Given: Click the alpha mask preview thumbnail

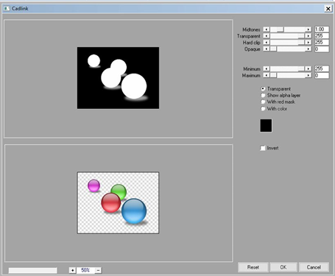Looking at the screenshot, I should [118, 78].
